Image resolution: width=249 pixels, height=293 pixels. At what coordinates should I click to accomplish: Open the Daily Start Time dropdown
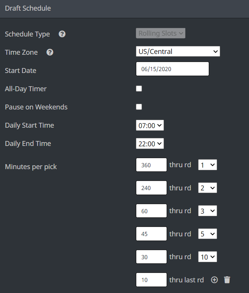click(150, 125)
